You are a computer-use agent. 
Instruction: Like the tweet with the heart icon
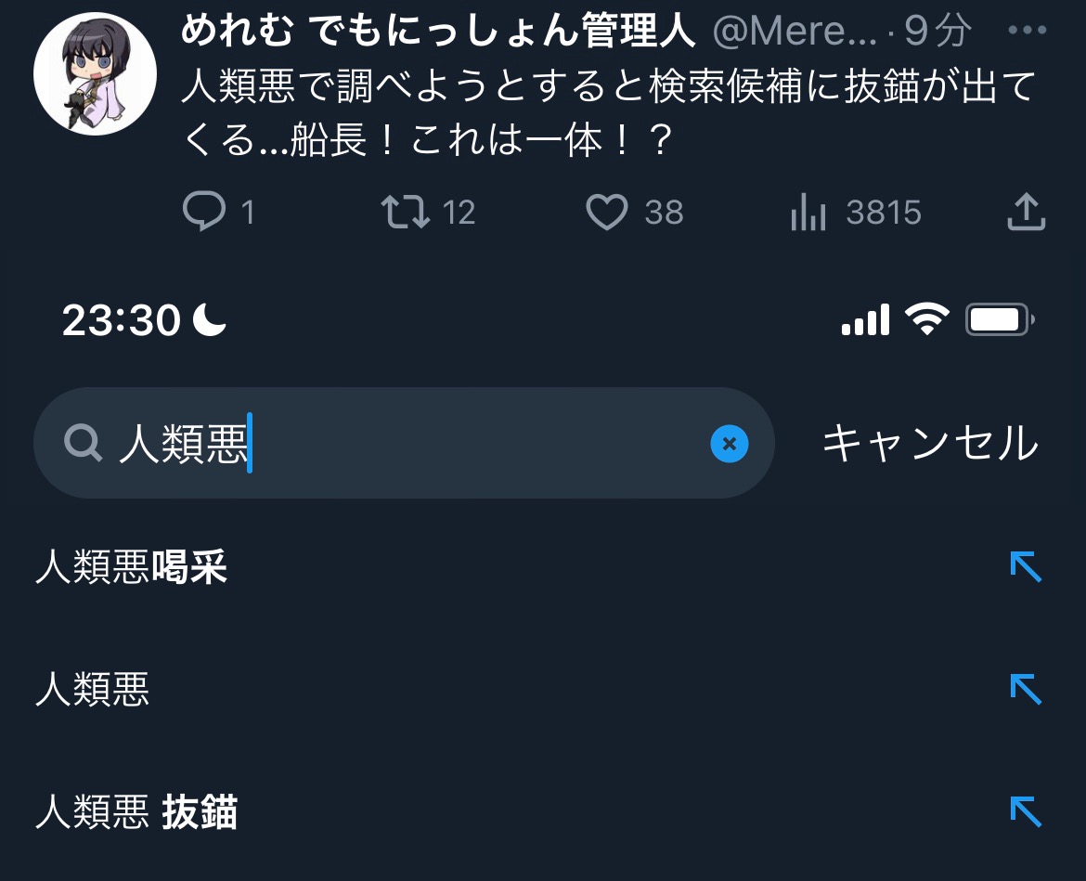(x=607, y=212)
